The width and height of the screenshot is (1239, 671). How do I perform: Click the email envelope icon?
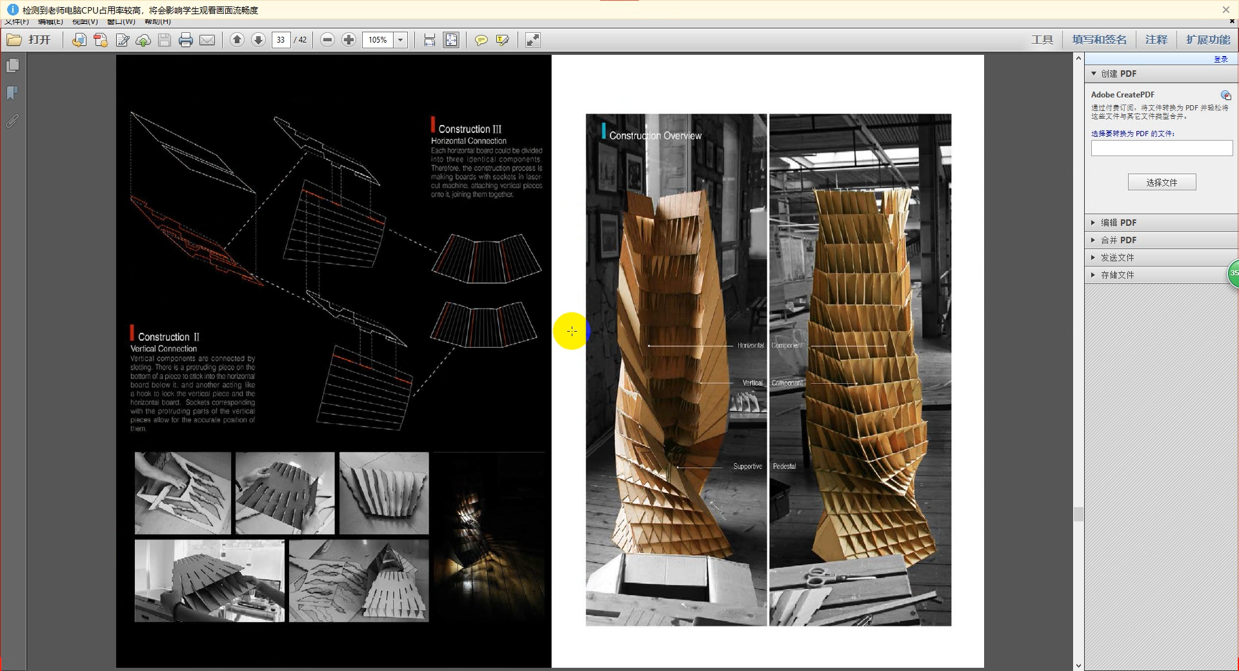coord(207,40)
